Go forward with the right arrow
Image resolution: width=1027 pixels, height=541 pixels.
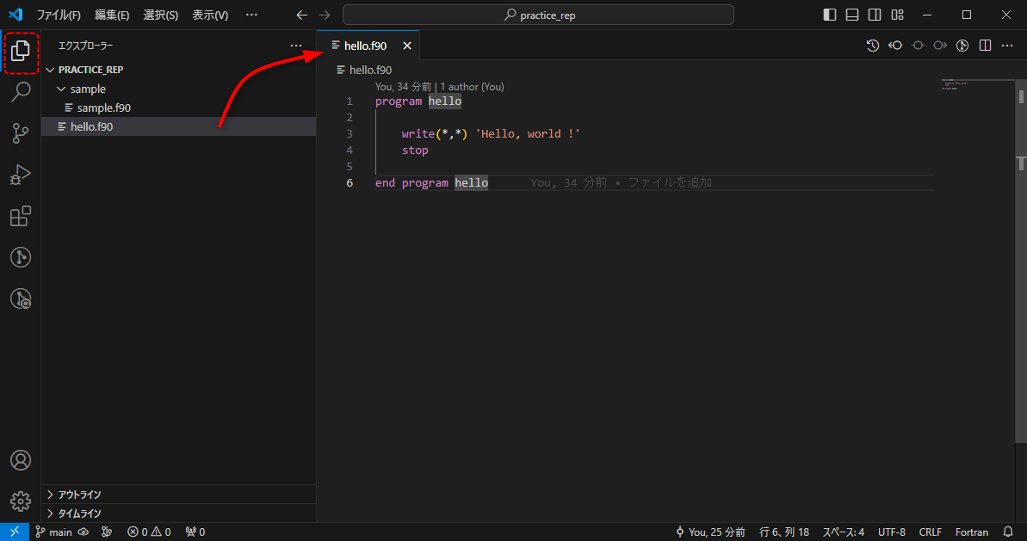click(325, 15)
